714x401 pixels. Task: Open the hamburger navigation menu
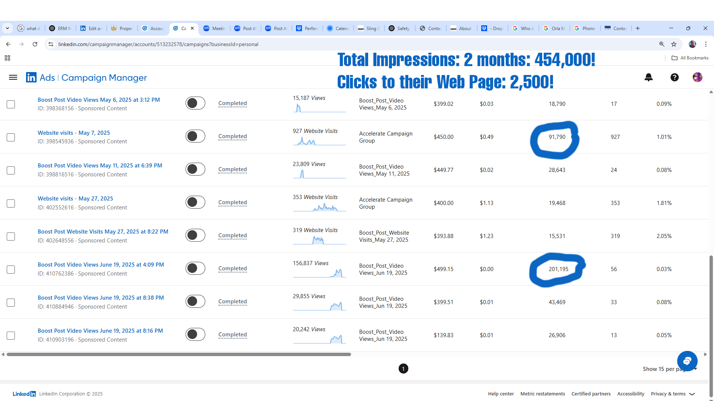pyautogui.click(x=13, y=77)
